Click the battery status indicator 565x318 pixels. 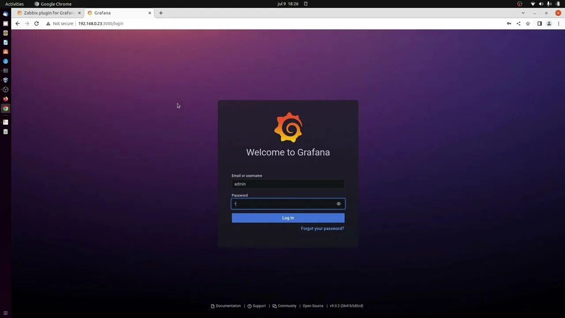click(558, 4)
